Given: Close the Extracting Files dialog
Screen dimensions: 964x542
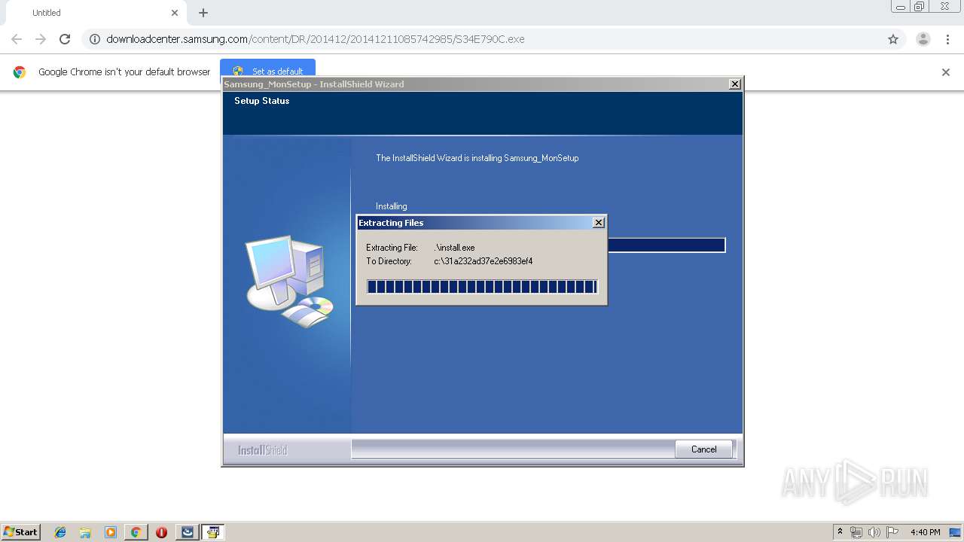Looking at the screenshot, I should click(x=599, y=223).
